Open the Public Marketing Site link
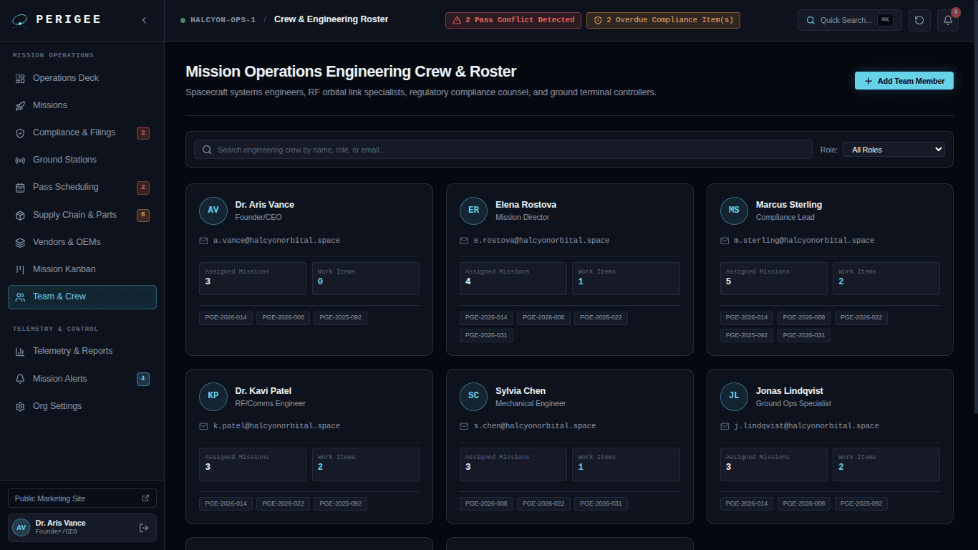Screen dimensions: 978x550 82,498
